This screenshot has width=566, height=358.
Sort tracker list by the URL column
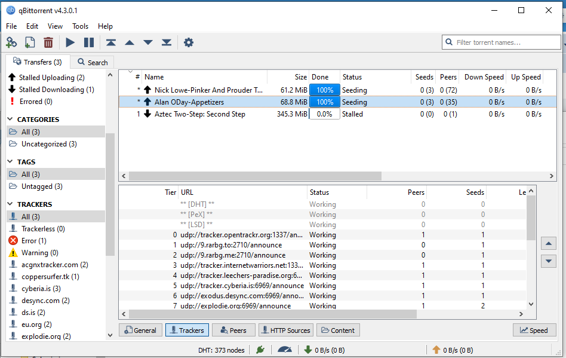242,192
